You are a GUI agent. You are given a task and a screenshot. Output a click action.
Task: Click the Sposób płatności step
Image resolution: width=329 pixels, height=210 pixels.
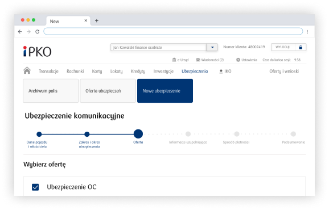236,142
